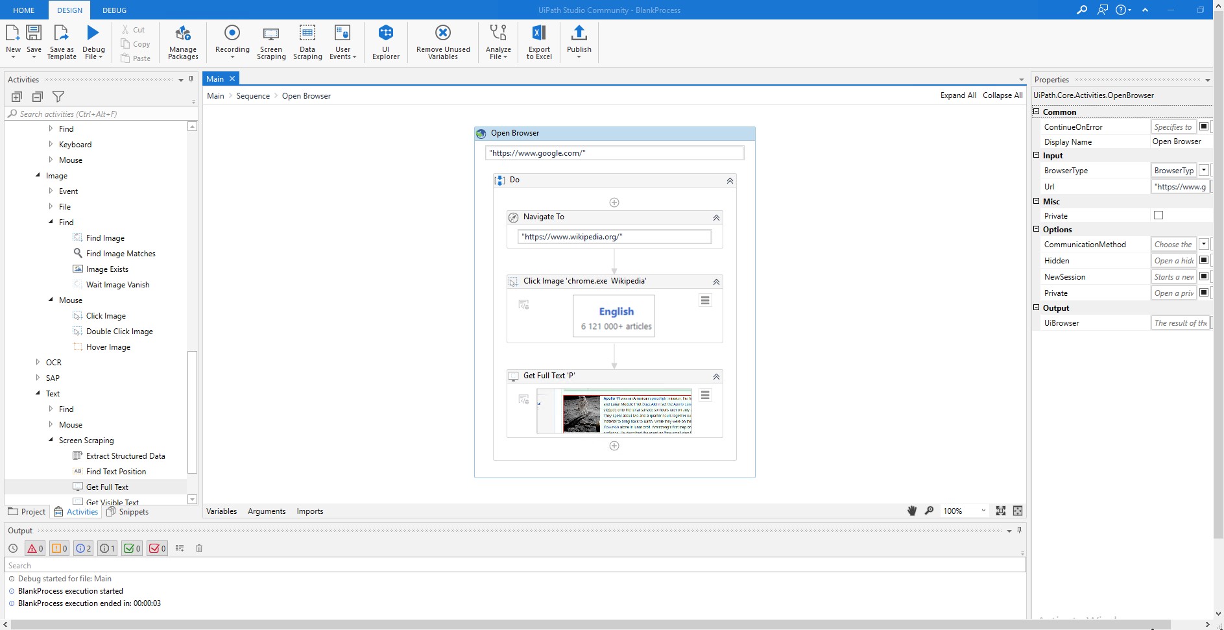The height and width of the screenshot is (630, 1224).
Task: Open the Project panel tab
Action: pyautogui.click(x=27, y=512)
